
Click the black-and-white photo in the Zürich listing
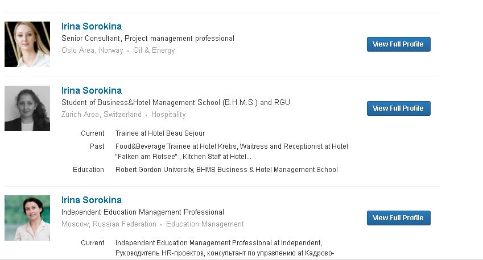point(27,108)
